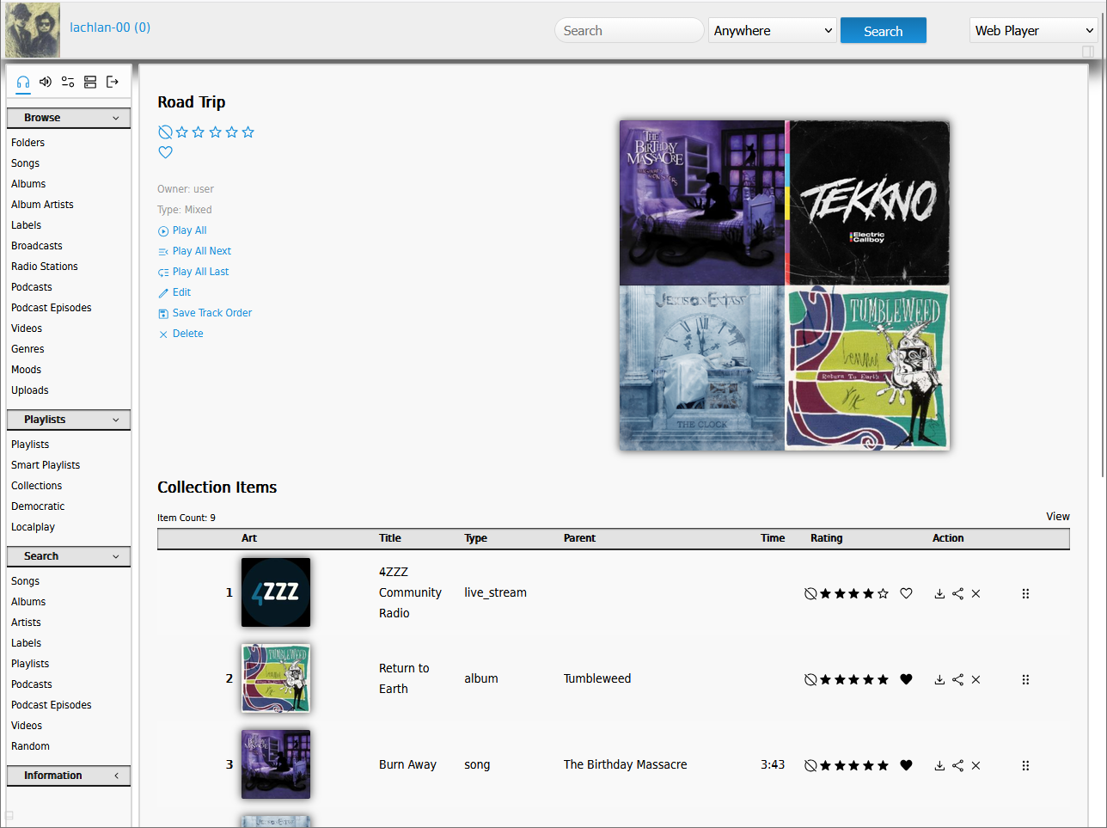This screenshot has height=828, width=1107.
Task: Open the server admin sidebar tab
Action: click(x=90, y=82)
